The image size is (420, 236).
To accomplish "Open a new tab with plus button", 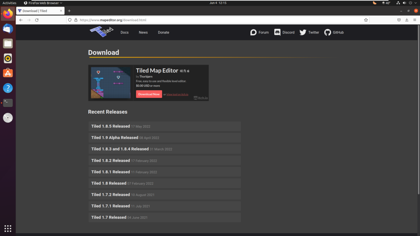I will tap(69, 11).
